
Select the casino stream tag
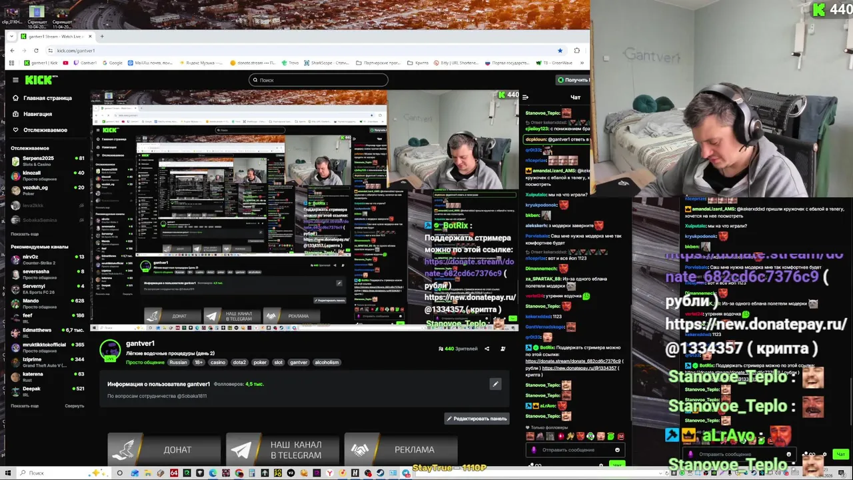[218, 363]
